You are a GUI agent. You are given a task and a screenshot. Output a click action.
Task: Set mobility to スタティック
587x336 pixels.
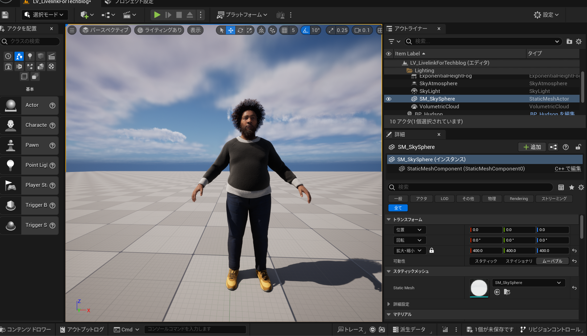pos(486,261)
